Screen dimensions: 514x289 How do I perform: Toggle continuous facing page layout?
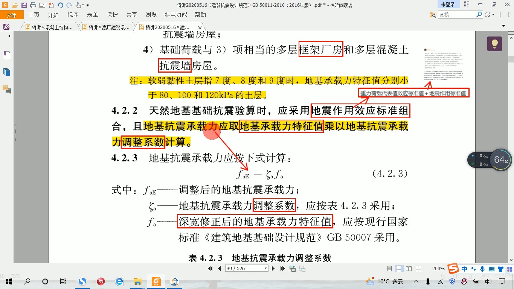418,268
